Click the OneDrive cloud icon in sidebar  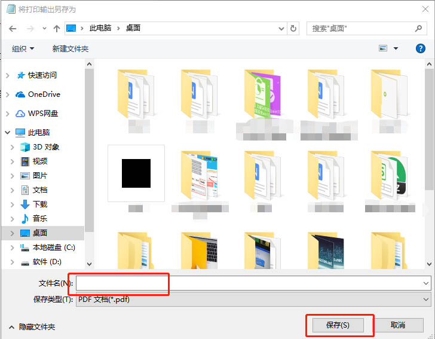coord(20,94)
